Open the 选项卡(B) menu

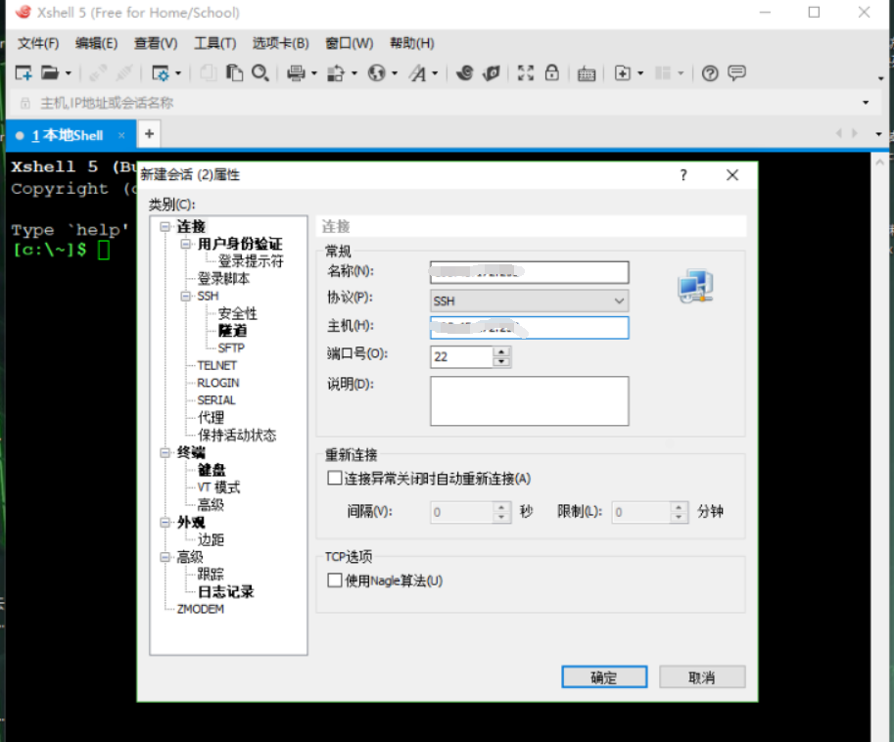coord(280,43)
